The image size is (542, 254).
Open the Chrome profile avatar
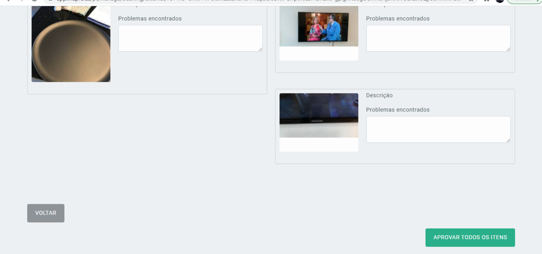[500, 1]
